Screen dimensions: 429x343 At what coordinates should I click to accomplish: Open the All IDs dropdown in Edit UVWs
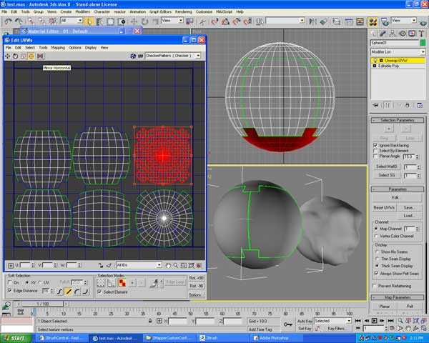[x=139, y=265]
